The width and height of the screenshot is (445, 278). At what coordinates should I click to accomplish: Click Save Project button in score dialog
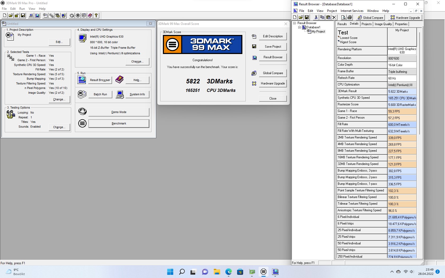click(x=273, y=47)
